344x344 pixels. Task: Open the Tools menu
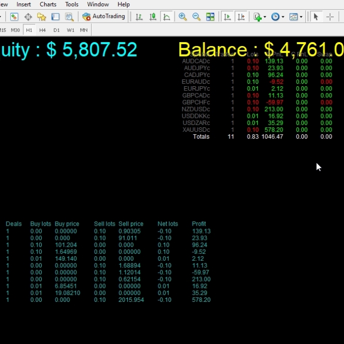click(x=72, y=4)
